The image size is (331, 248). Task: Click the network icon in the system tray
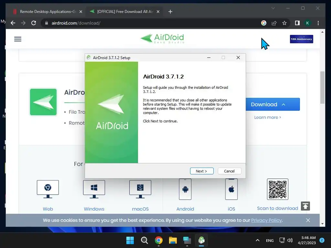pos(282,240)
